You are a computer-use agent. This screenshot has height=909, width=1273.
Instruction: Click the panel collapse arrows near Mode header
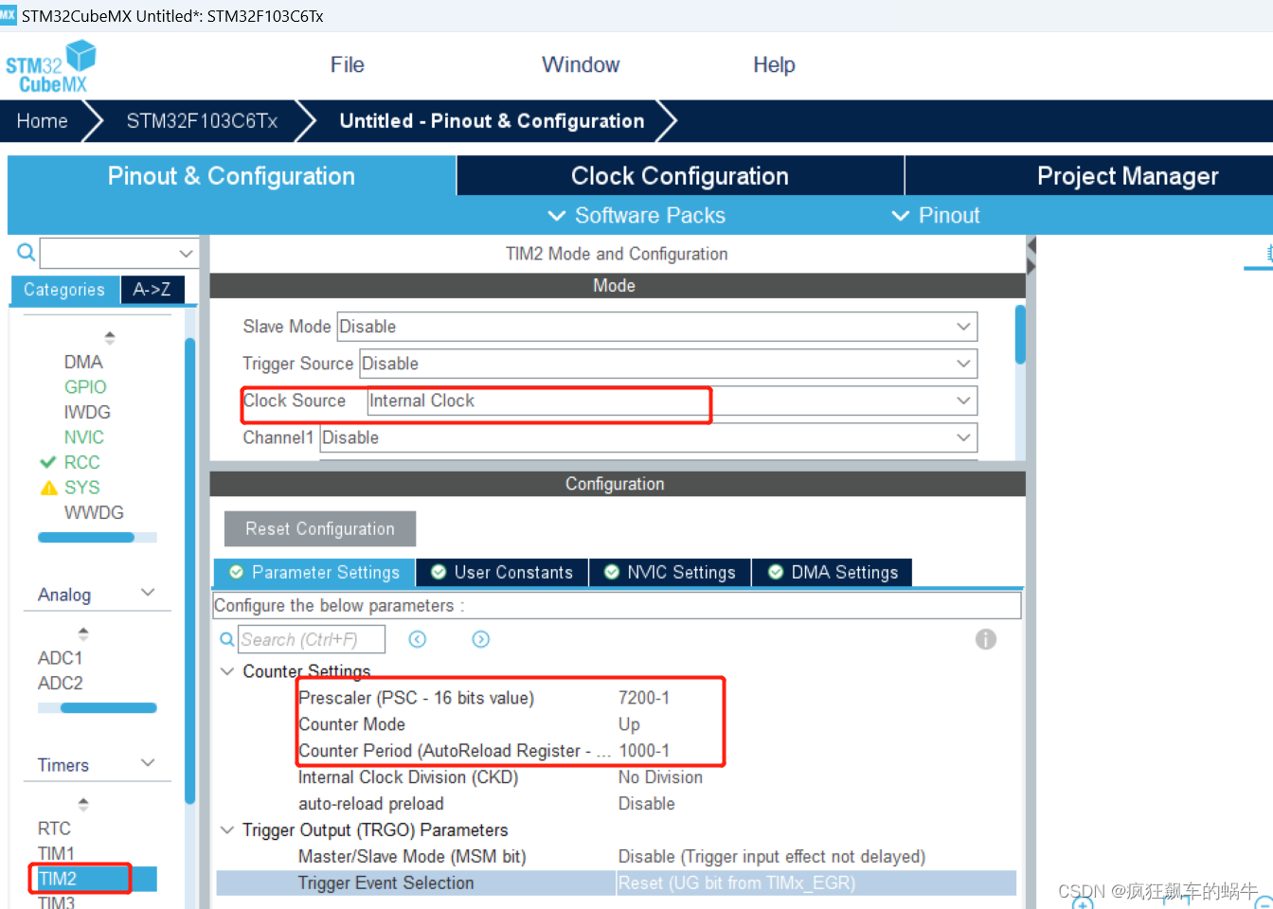coord(1031,256)
